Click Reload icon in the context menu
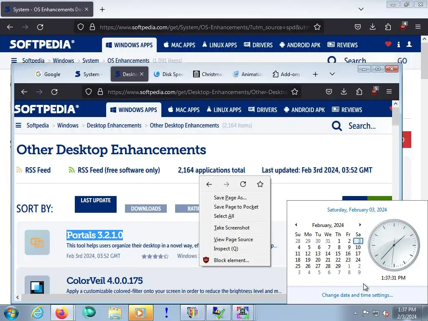The height and width of the screenshot is (321, 428). point(243,184)
